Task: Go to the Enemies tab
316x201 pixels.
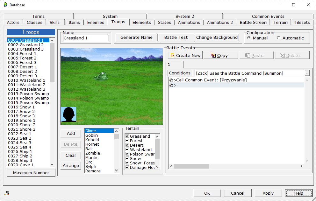Action: click(96, 22)
